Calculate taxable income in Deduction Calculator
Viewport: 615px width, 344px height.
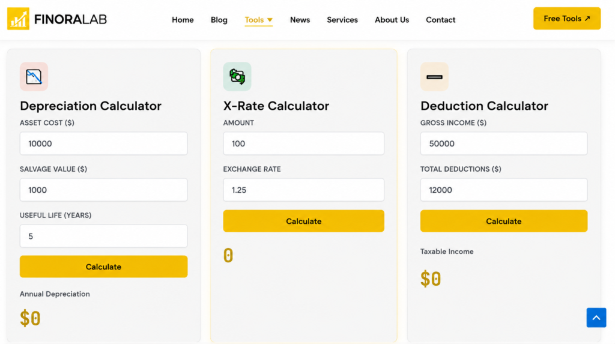(x=504, y=221)
